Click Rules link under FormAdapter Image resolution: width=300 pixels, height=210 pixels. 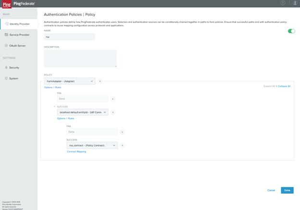(58, 87)
